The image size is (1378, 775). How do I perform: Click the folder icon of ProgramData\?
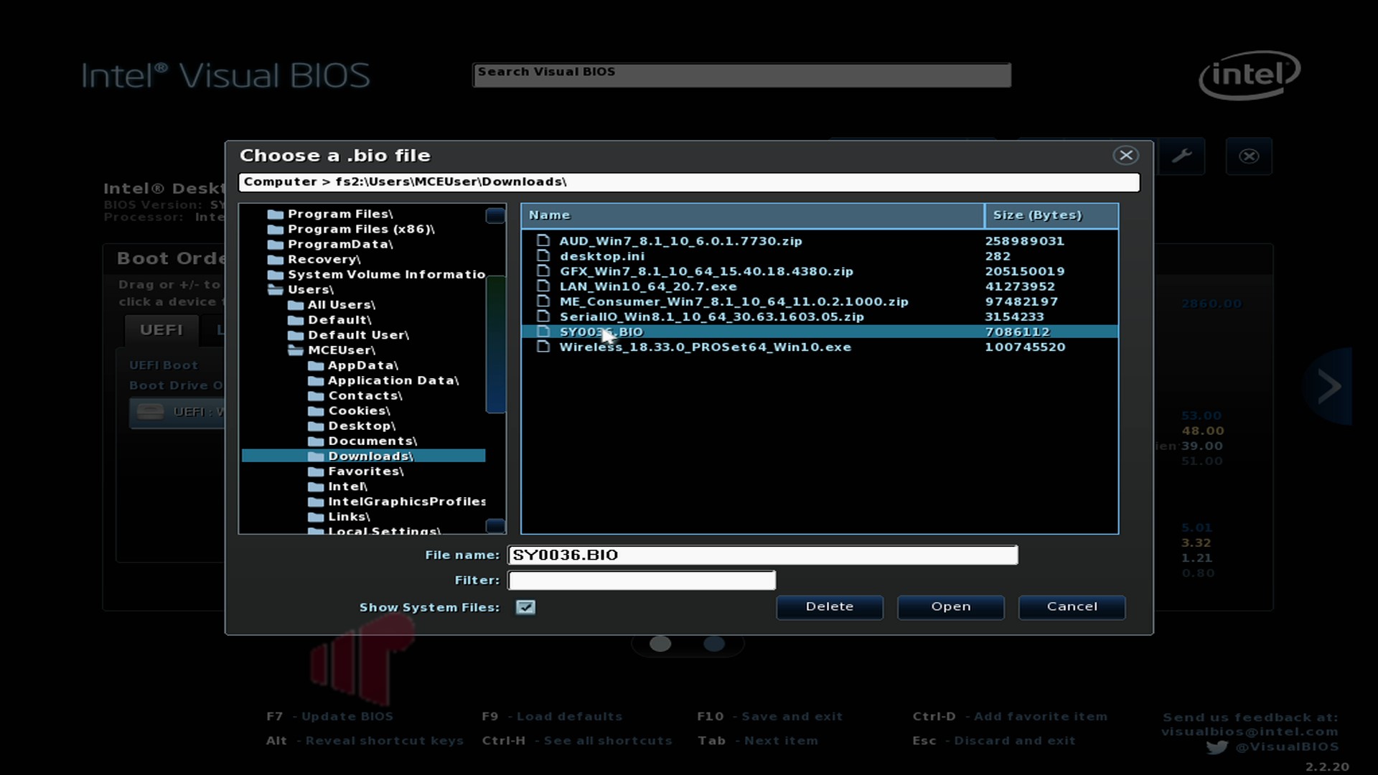tap(276, 244)
